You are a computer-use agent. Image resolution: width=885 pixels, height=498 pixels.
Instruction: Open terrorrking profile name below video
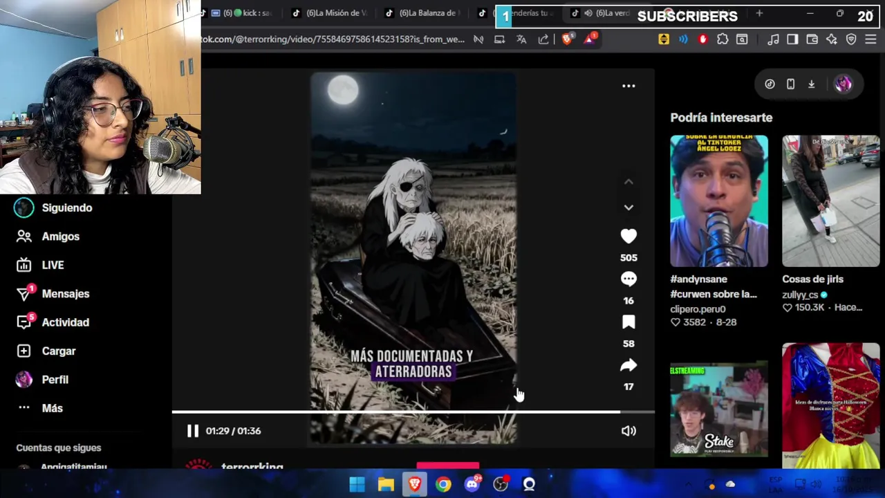(x=252, y=468)
